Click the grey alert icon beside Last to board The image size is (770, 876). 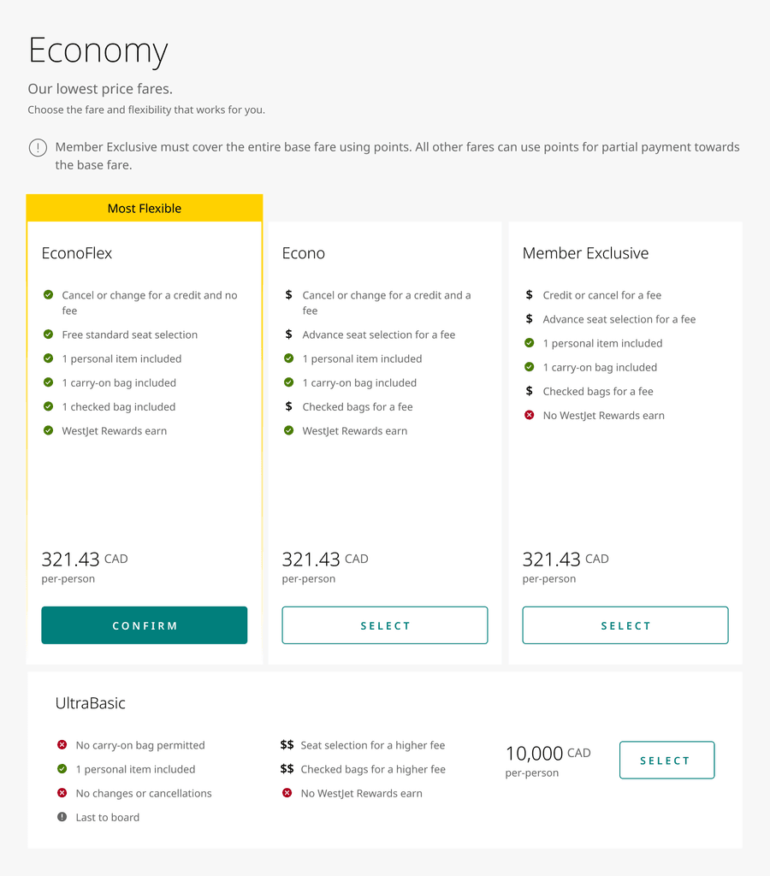pyautogui.click(x=62, y=817)
